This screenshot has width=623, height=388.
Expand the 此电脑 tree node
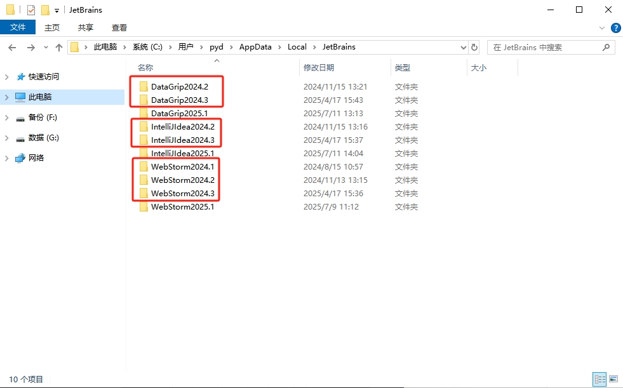[x=7, y=97]
